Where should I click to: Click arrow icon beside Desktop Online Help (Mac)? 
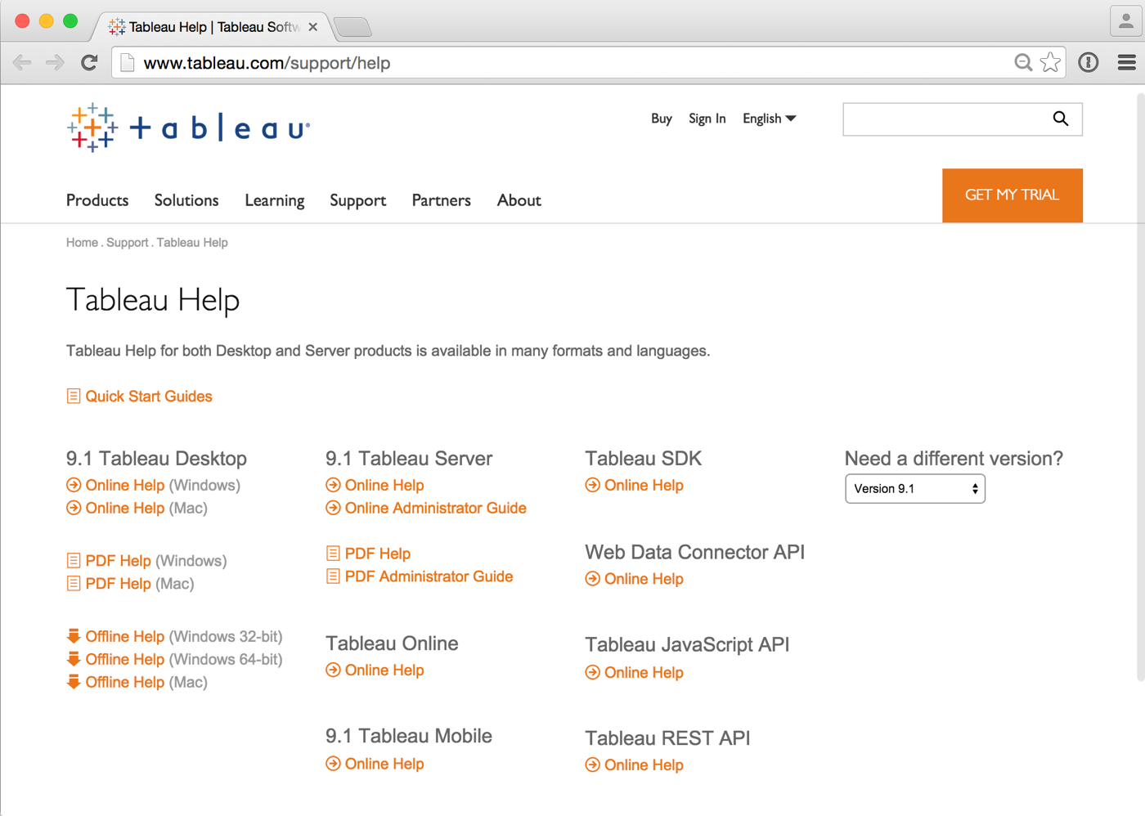(74, 508)
